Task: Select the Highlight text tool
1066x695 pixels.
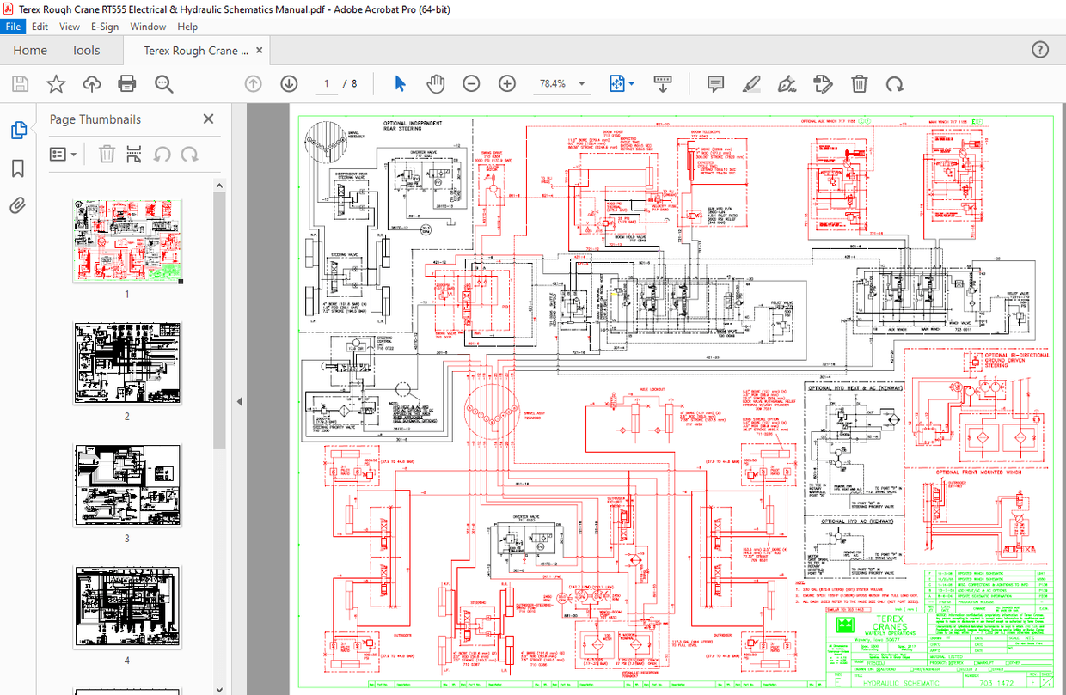Action: coord(750,83)
